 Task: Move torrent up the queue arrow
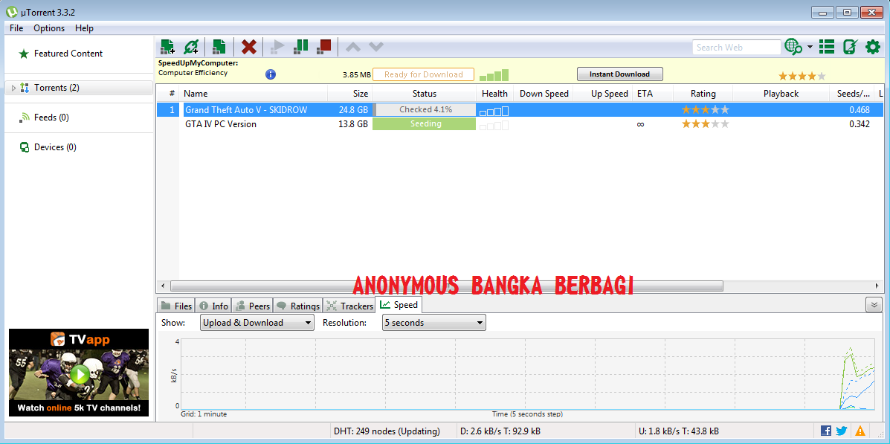(353, 47)
